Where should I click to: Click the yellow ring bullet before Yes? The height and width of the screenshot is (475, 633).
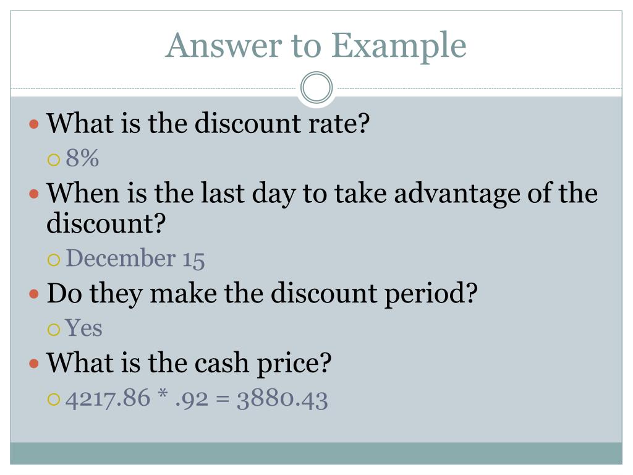coord(54,329)
